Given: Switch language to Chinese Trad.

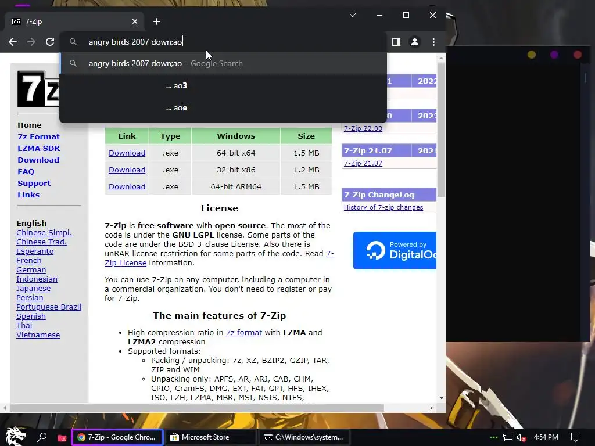Looking at the screenshot, I should click(x=41, y=242).
